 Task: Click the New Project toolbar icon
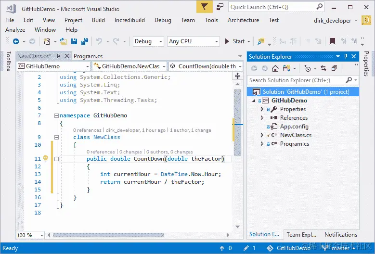pos(47,41)
